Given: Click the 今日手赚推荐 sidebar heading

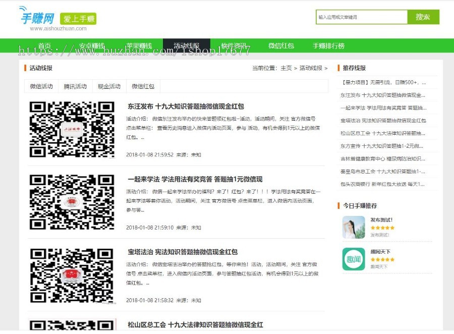Looking at the screenshot, I should click(360, 206).
